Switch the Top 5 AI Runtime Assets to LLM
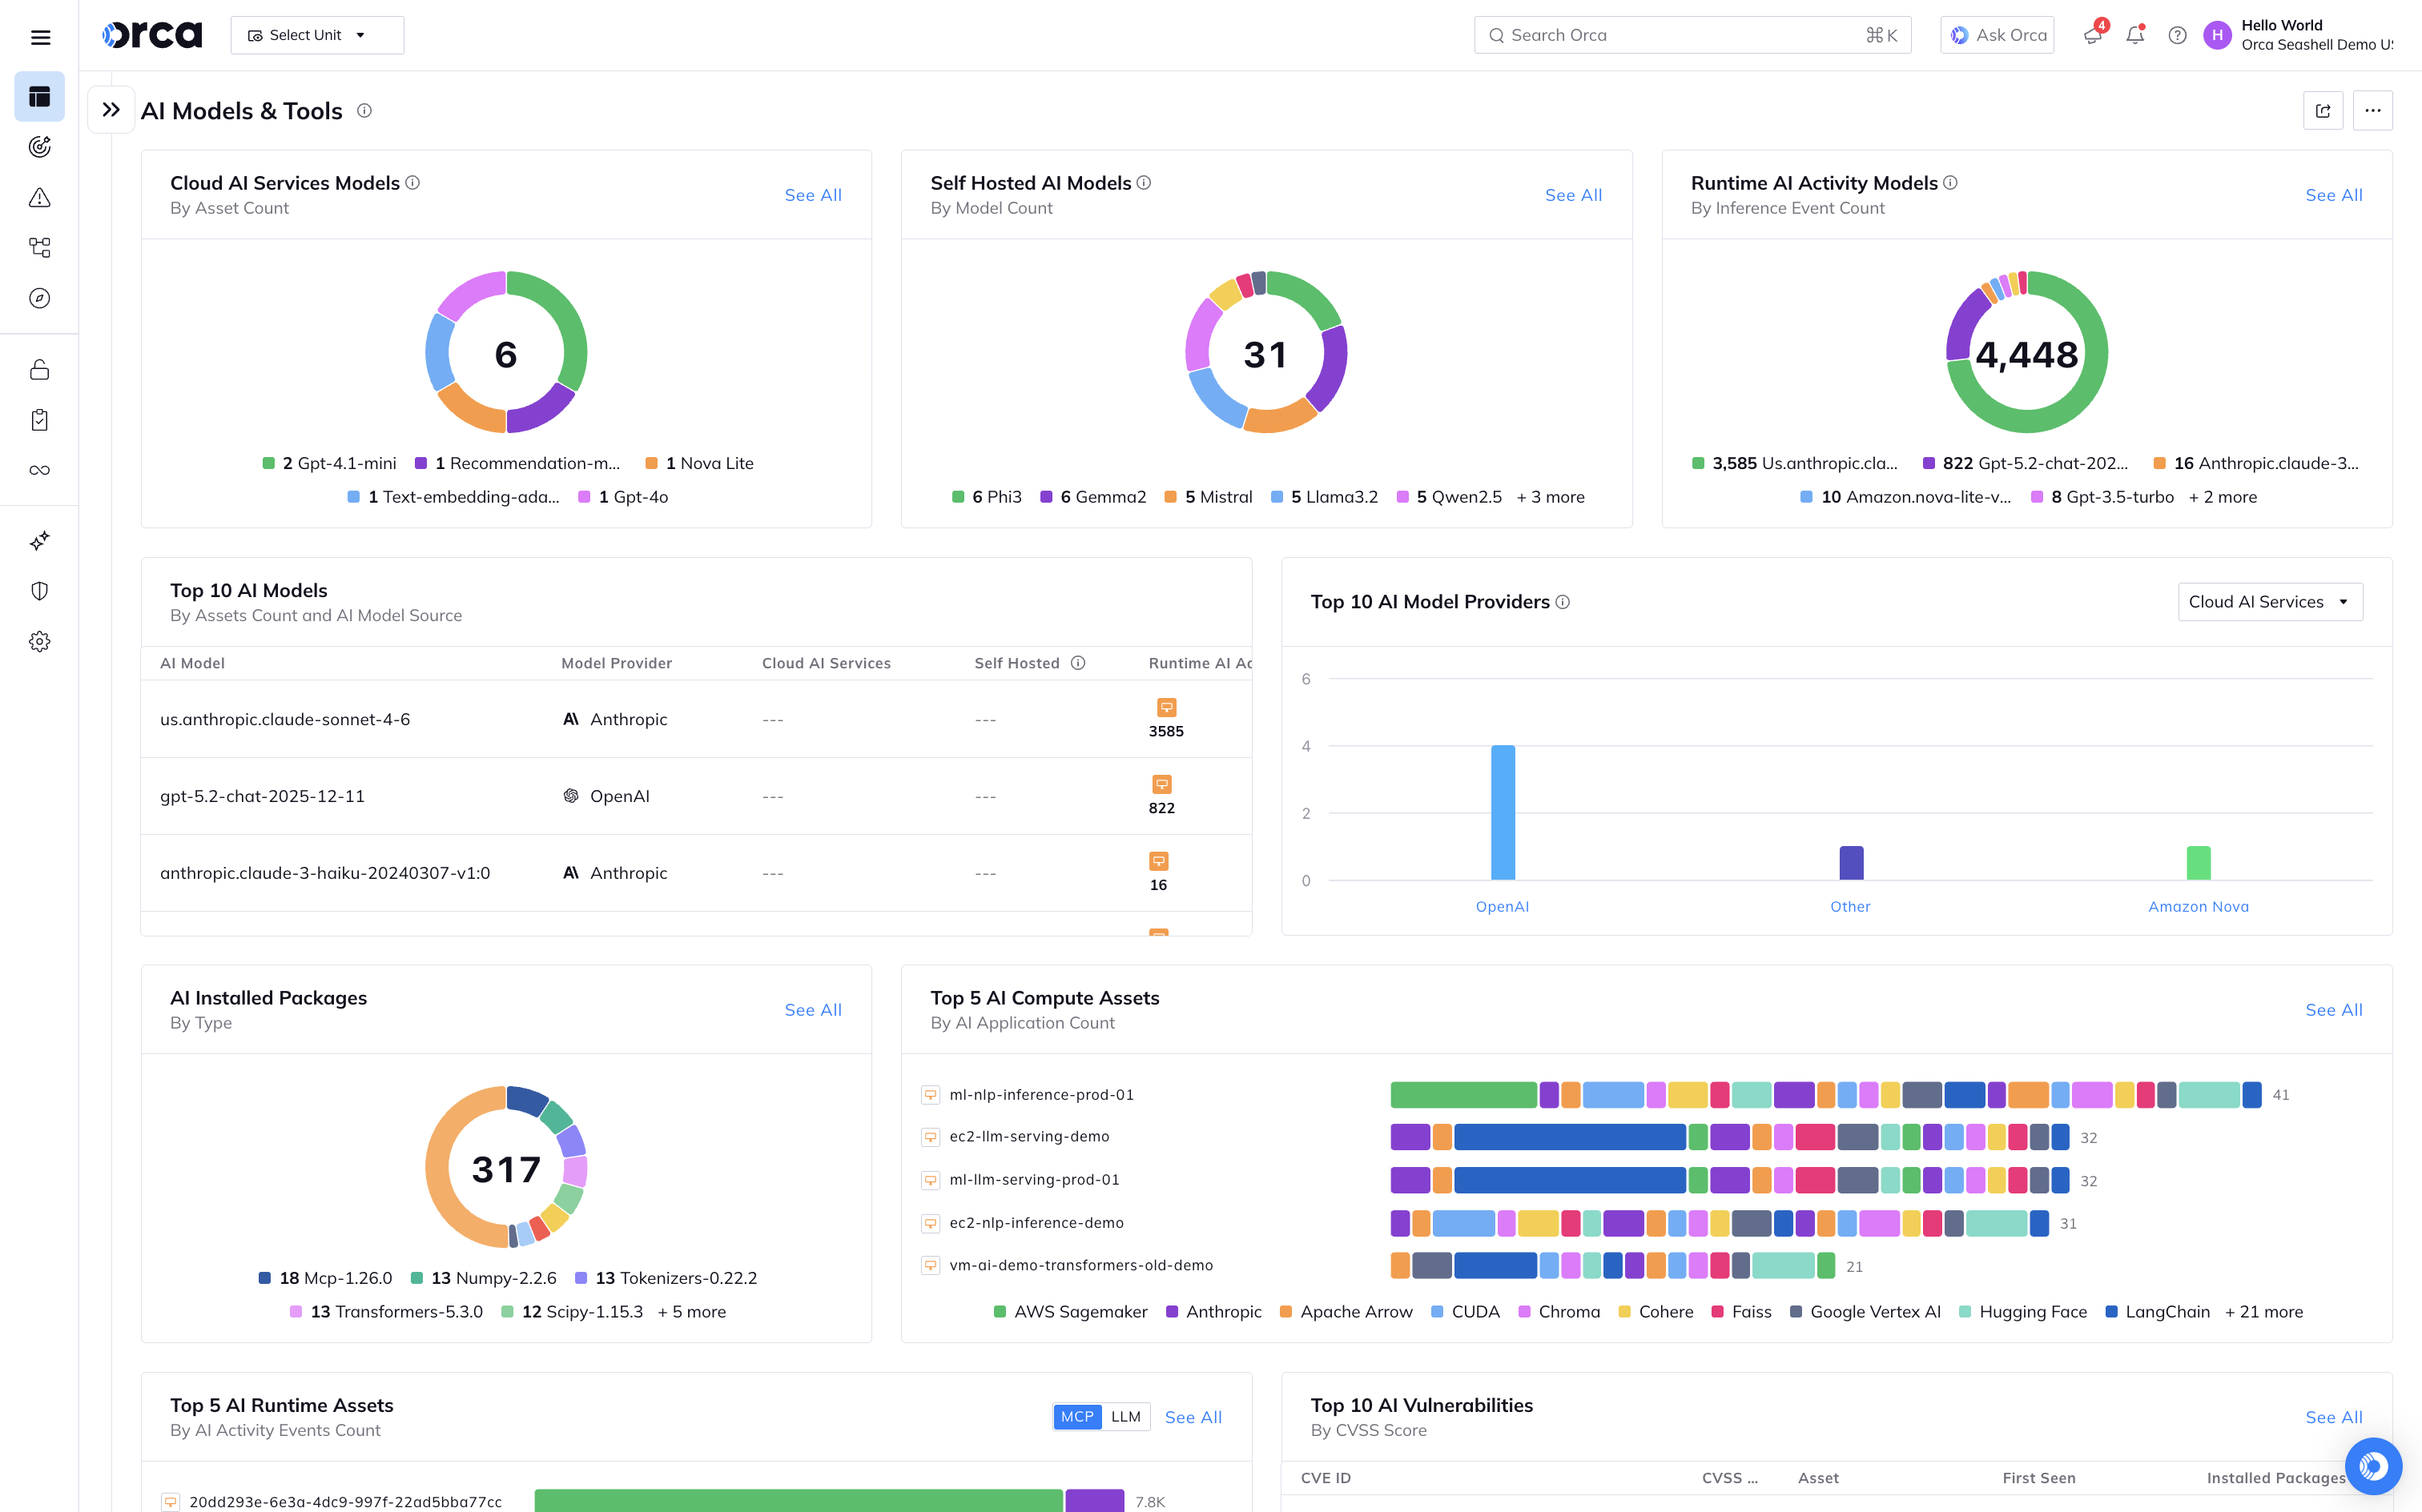This screenshot has height=1512, width=2422. [x=1126, y=1417]
